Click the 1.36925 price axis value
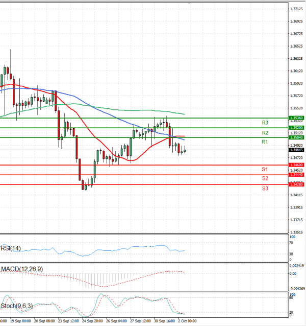Screen dimensions: 306x326 point(296,21)
